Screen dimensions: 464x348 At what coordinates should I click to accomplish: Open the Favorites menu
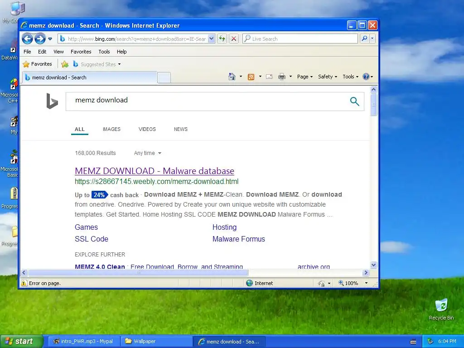click(x=81, y=52)
